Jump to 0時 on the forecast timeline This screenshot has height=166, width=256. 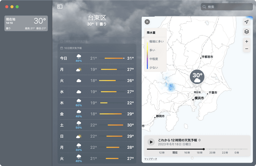236,153
